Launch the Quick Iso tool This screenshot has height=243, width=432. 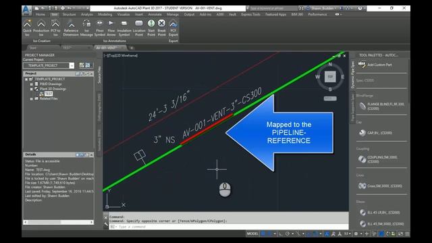(x=27, y=28)
